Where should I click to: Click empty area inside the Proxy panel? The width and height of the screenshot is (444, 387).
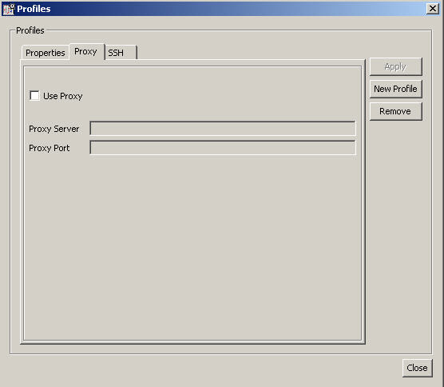tap(192, 246)
